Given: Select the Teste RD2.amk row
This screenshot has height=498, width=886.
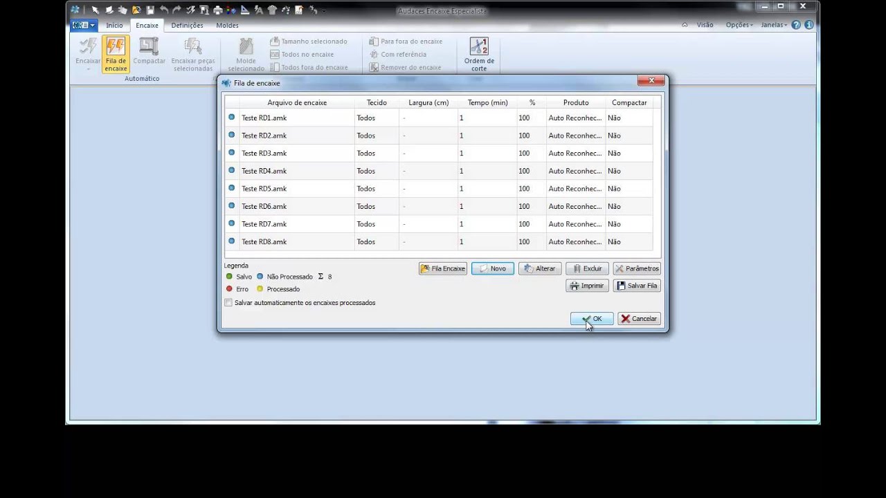Looking at the screenshot, I should pos(439,136).
